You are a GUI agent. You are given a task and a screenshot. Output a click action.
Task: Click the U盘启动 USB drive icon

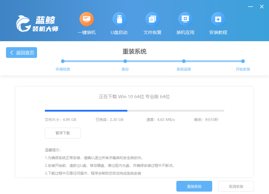point(119,20)
